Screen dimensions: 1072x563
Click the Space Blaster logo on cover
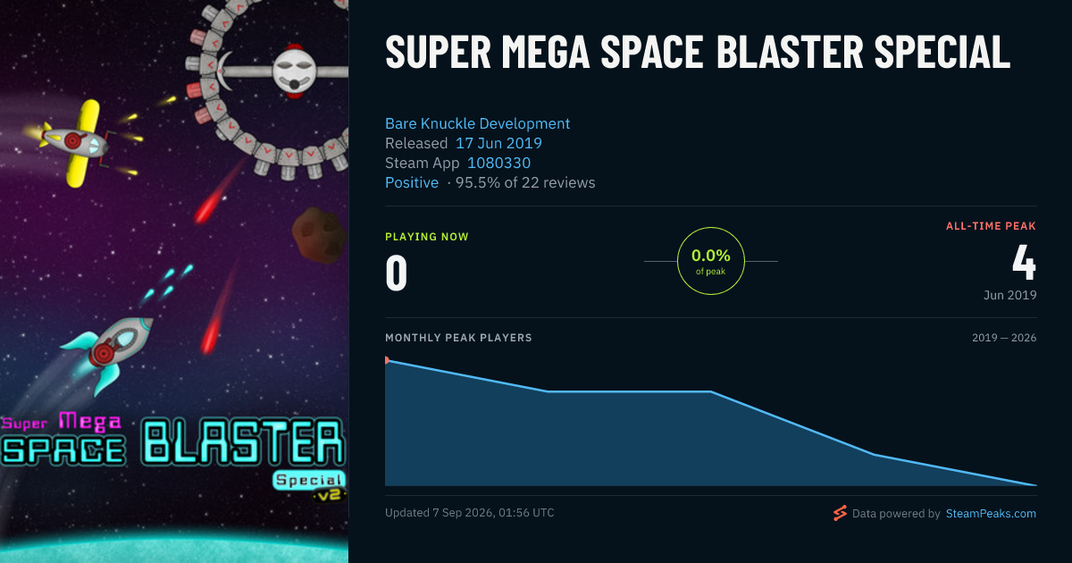pyautogui.click(x=173, y=441)
